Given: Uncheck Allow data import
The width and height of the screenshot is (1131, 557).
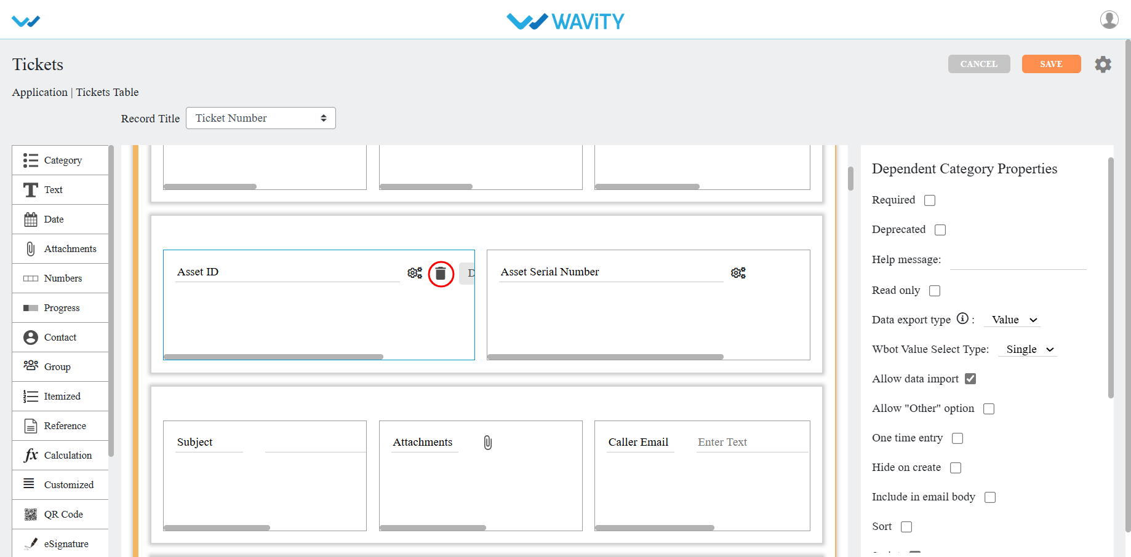Looking at the screenshot, I should [x=970, y=379].
